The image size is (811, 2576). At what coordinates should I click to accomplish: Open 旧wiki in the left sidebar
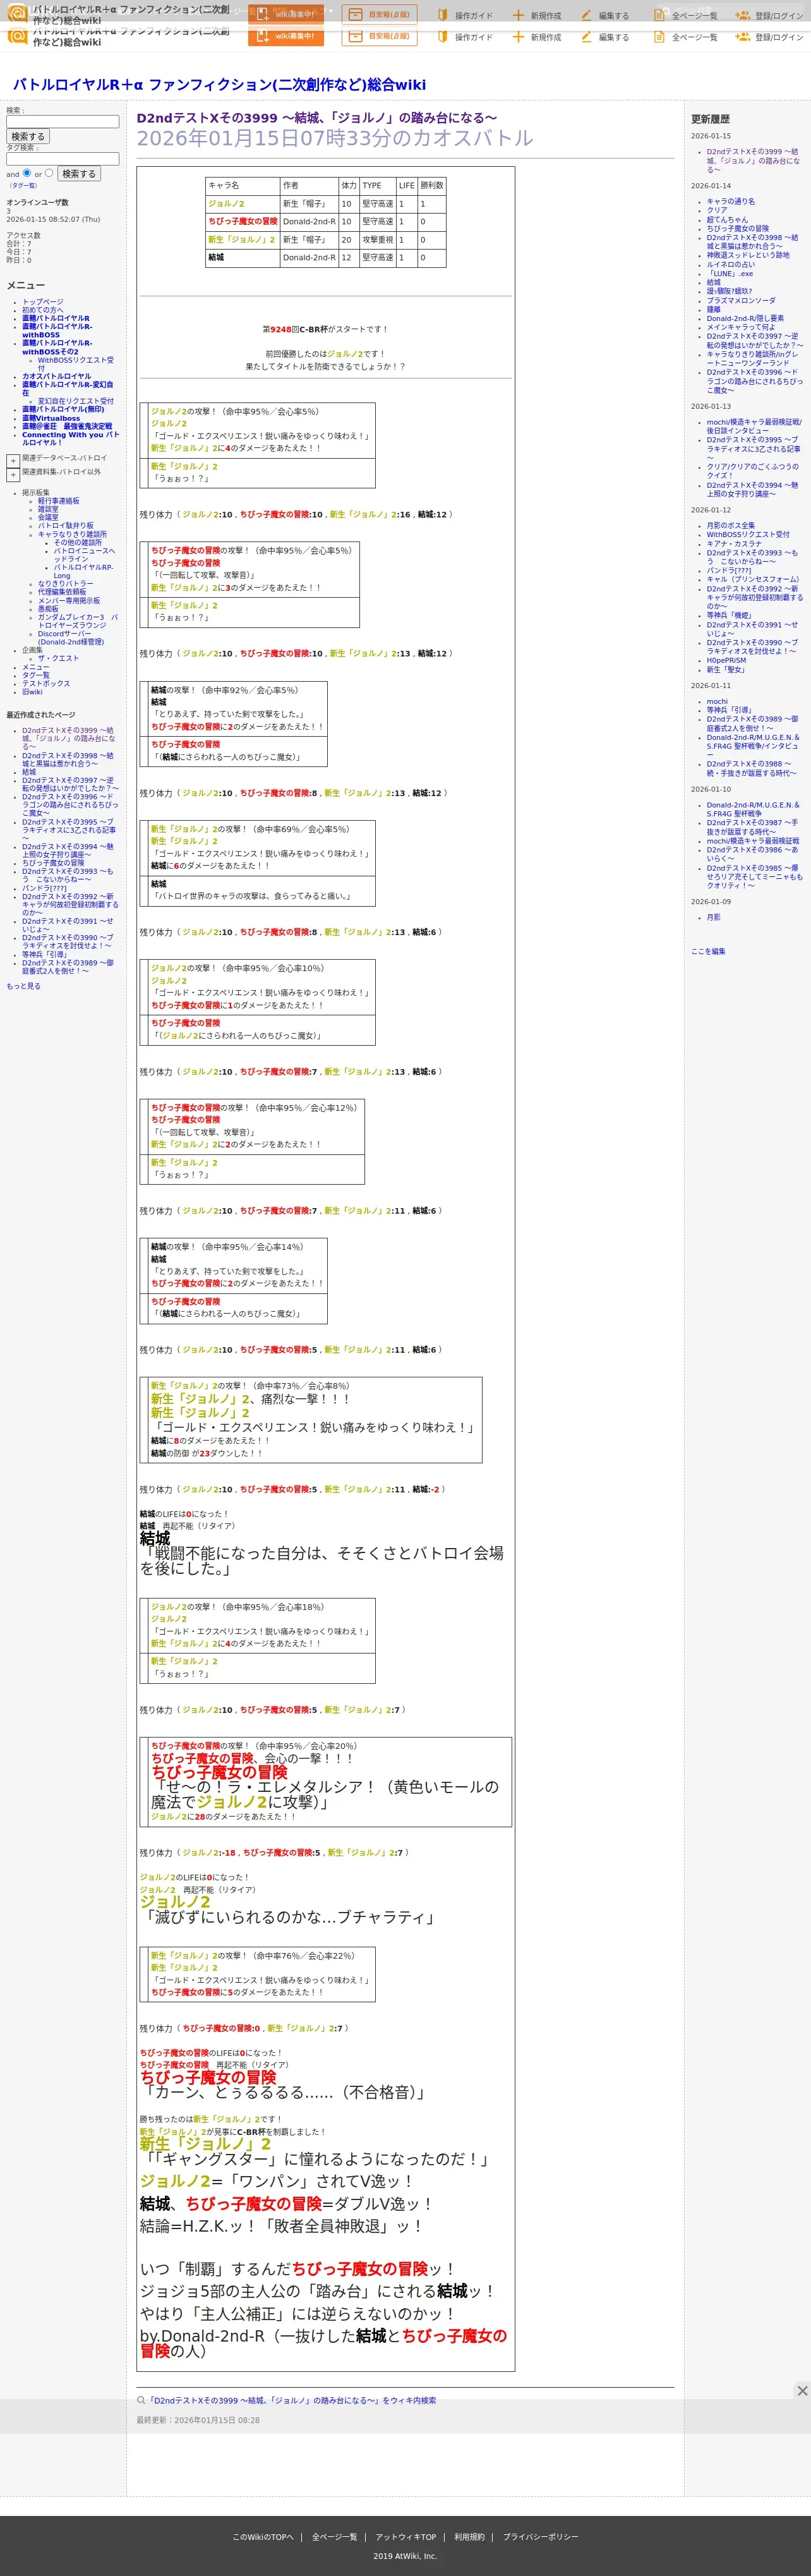[x=33, y=692]
